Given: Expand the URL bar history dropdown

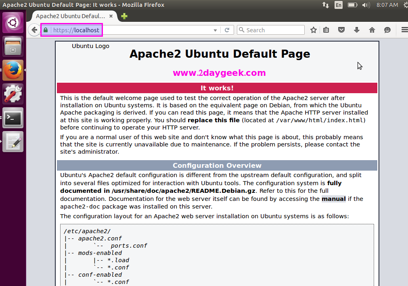Looking at the screenshot, I should (216, 30).
